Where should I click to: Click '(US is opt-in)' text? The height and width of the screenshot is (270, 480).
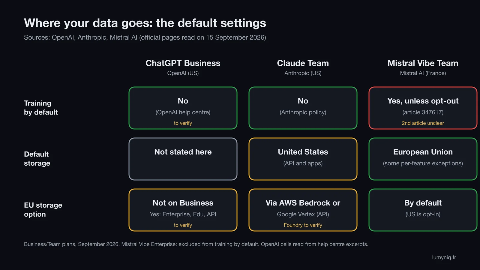423,214
